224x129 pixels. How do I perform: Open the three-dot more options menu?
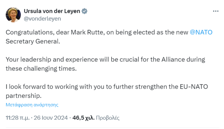click(215, 11)
